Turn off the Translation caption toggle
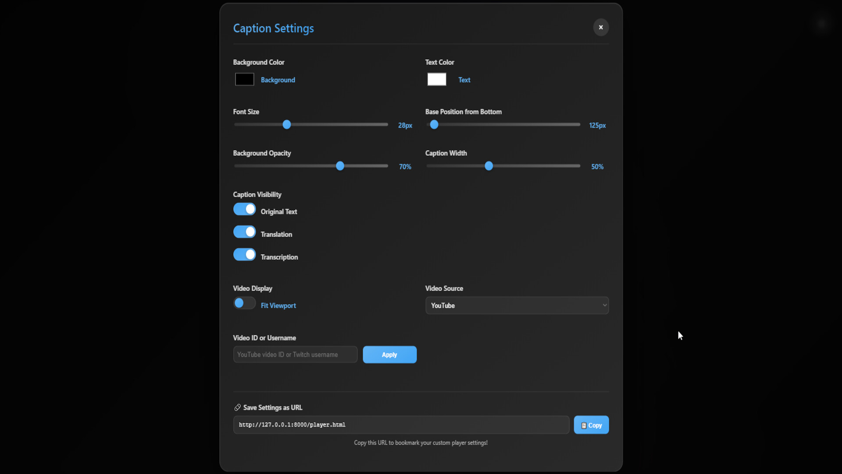This screenshot has height=474, width=842. coord(244,232)
